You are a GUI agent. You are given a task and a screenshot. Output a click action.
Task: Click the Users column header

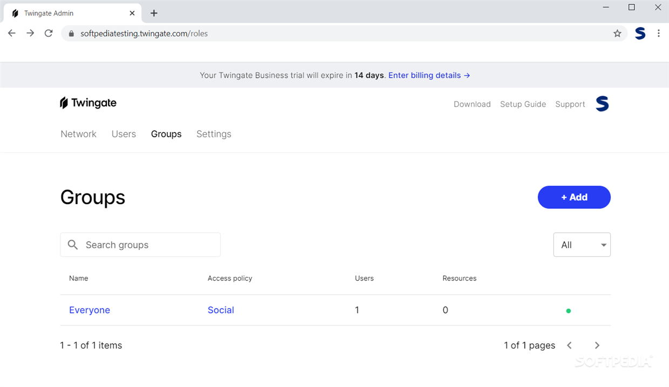pyautogui.click(x=364, y=278)
